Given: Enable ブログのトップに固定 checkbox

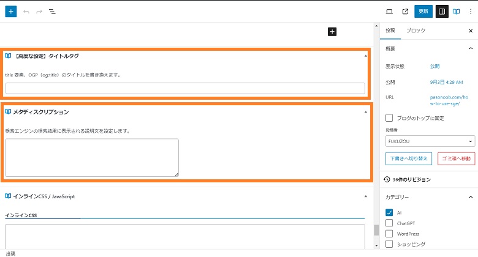Looking at the screenshot, I should pos(389,118).
